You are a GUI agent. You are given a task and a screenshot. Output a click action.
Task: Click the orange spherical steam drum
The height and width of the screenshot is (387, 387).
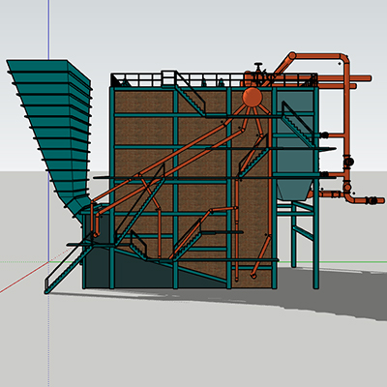[x=252, y=97]
